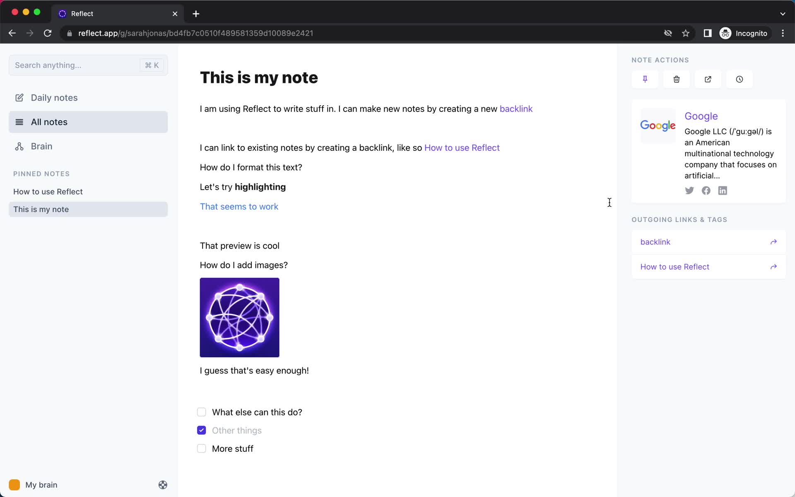Click the line 'I guess that's easy enough!'
This screenshot has width=795, height=497.
point(254,371)
